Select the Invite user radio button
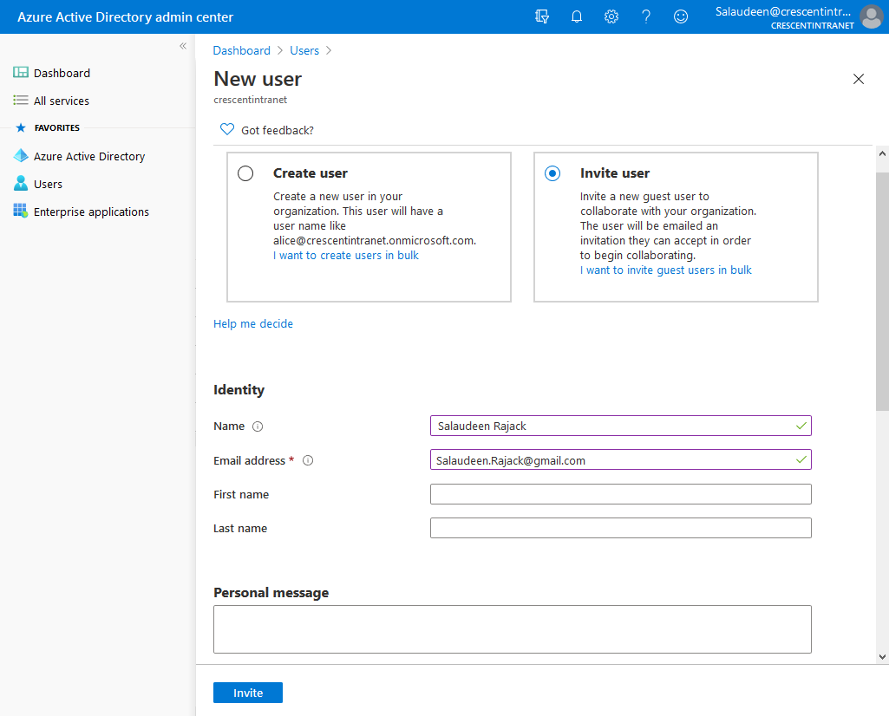This screenshot has width=889, height=716. point(552,173)
